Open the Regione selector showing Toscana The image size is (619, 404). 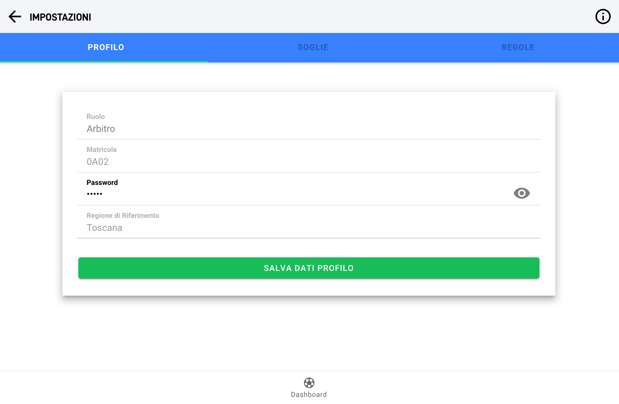click(x=104, y=228)
